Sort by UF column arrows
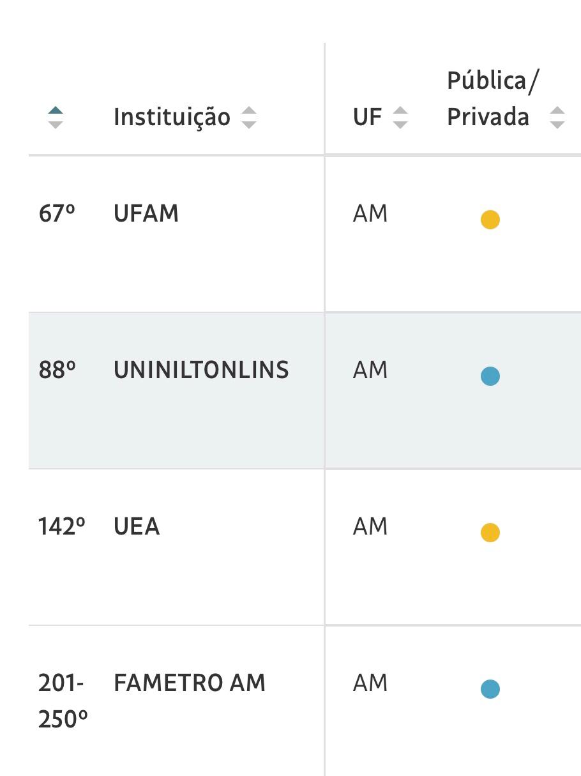581x776 pixels. coord(400,118)
